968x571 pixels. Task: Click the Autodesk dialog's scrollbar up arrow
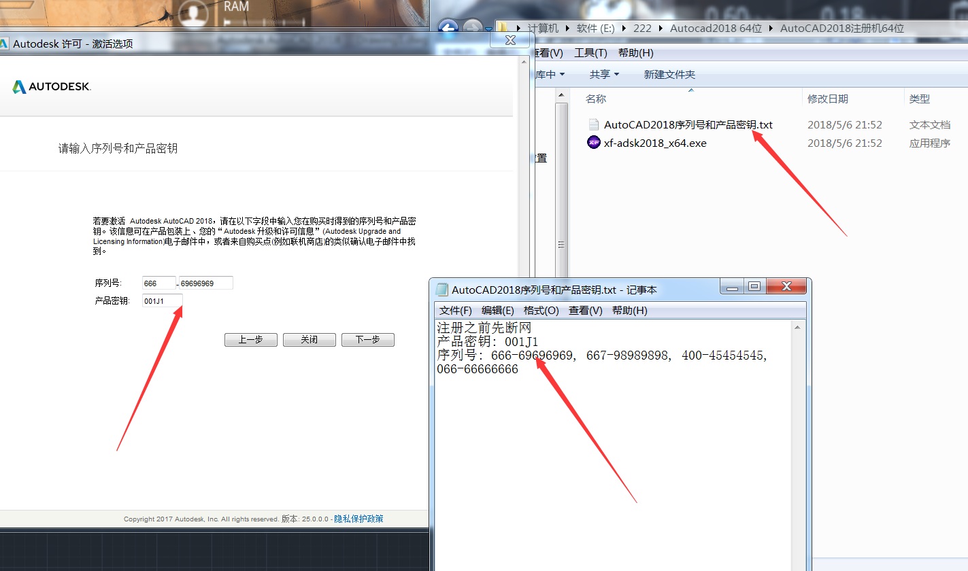tap(524, 61)
